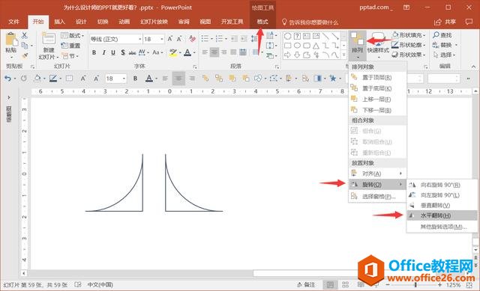Toggle Center alignment in quick access toolbar
480x291 pixels.
pos(178,79)
